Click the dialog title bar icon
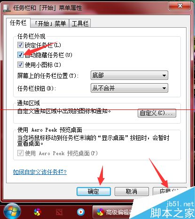195x219 pixels. click(x=7, y=8)
